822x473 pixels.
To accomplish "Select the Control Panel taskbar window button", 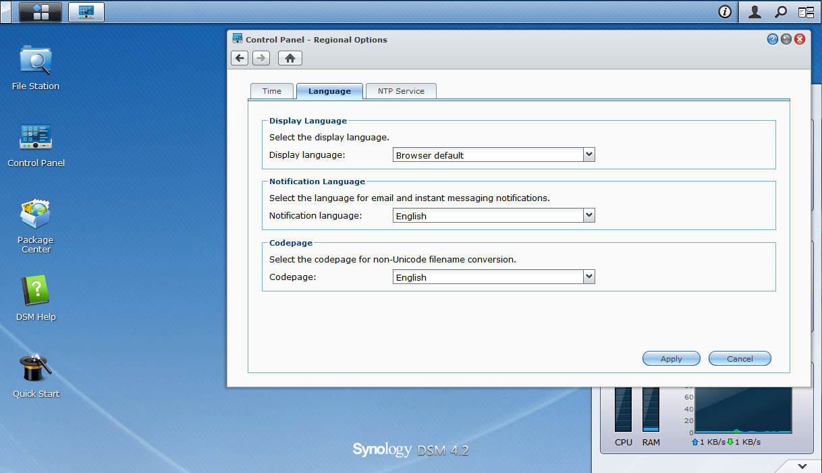I will click(86, 11).
